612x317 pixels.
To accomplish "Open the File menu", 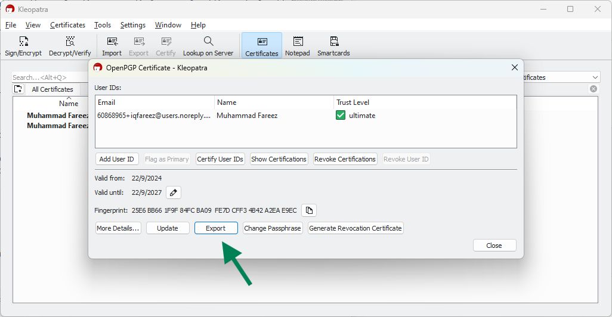I will pos(11,25).
